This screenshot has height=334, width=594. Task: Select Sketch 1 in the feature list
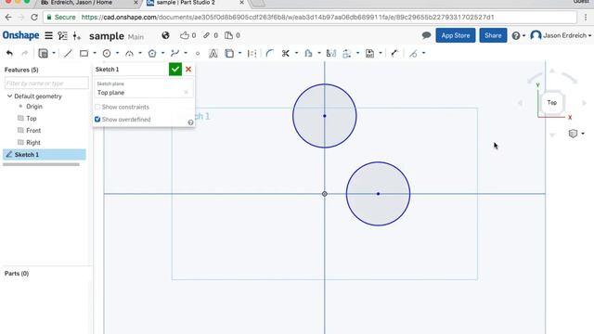pos(45,155)
